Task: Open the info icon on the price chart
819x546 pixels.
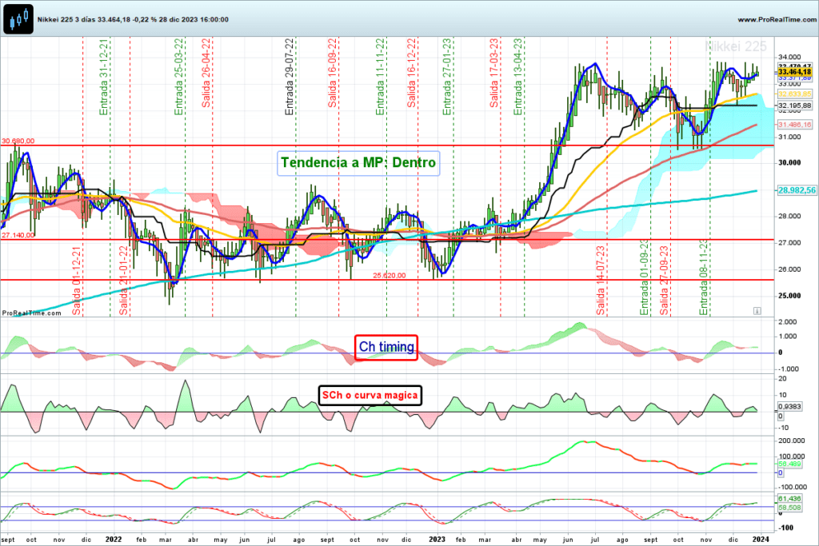Action: 757,311
